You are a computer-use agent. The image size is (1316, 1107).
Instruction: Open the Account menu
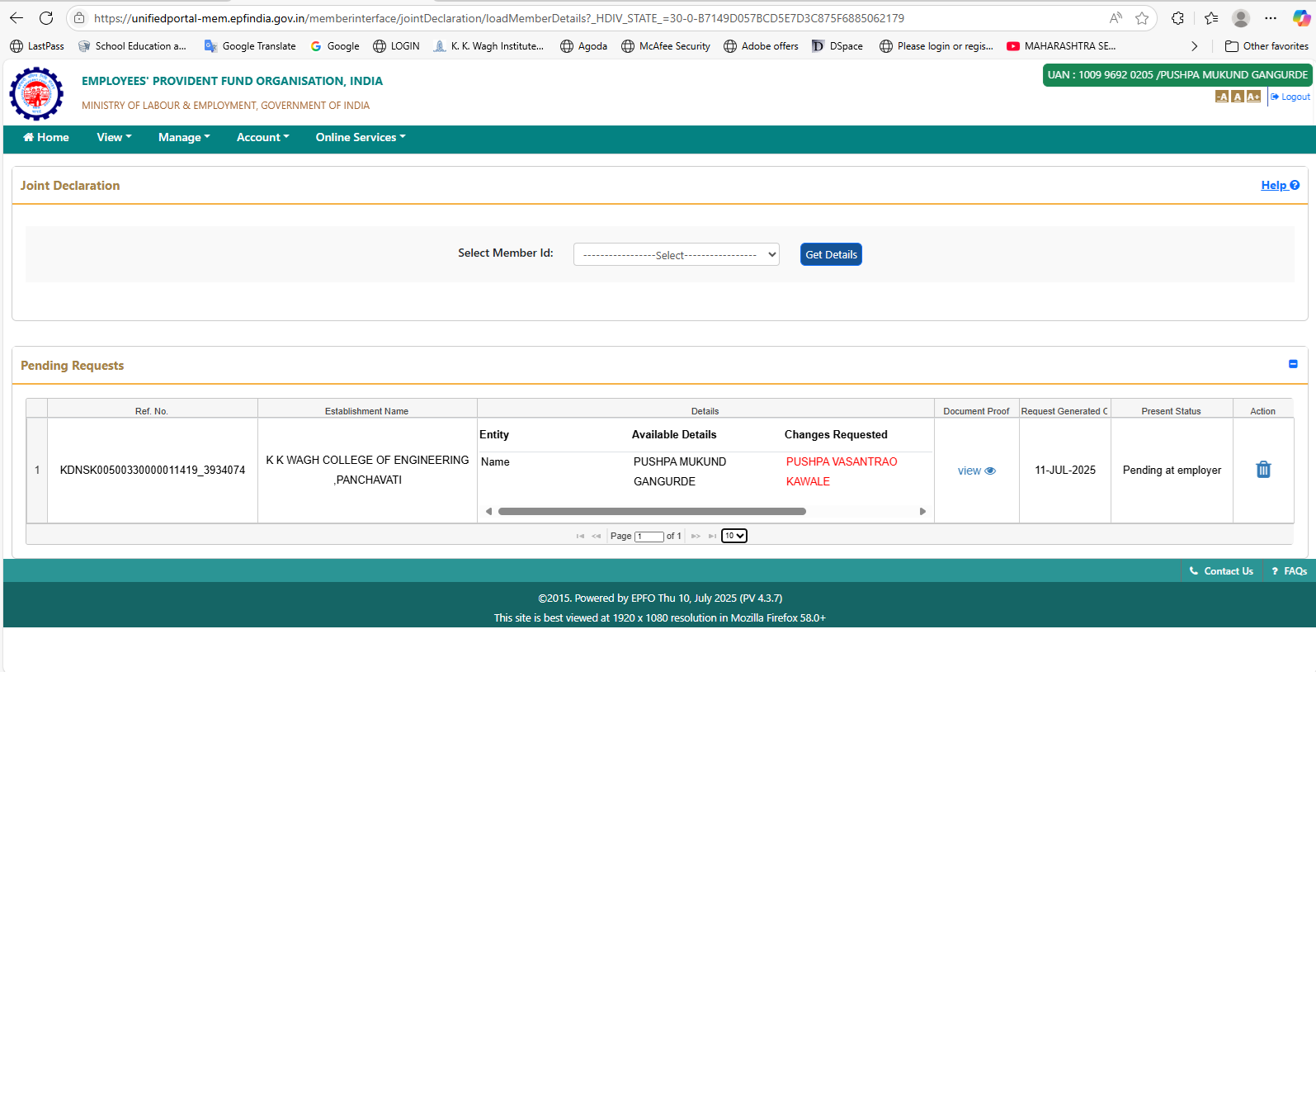point(262,138)
